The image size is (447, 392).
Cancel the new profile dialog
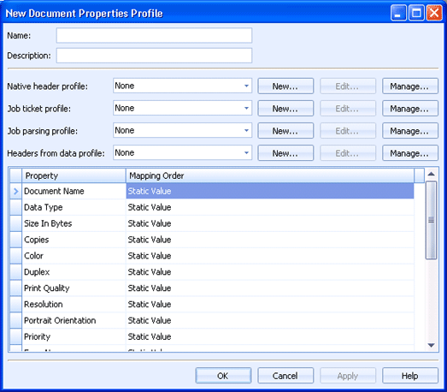tap(285, 376)
